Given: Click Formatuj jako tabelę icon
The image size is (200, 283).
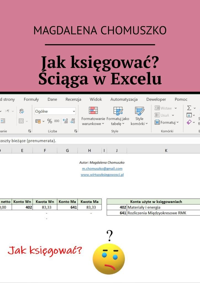Looking at the screenshot, I should pyautogui.click(x=118, y=111).
